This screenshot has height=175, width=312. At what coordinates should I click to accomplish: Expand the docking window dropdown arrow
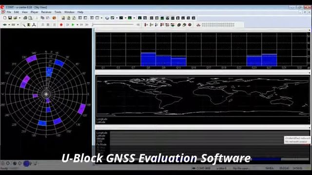(x=117, y=18)
